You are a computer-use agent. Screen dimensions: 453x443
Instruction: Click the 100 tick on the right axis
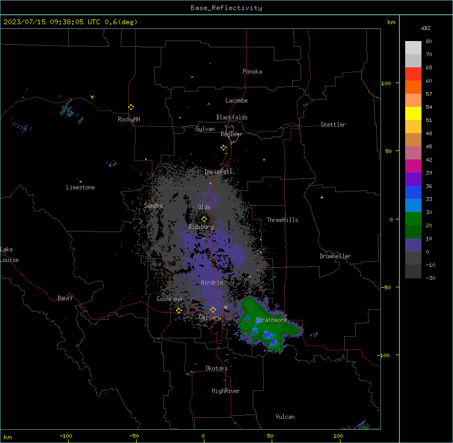tap(386, 83)
